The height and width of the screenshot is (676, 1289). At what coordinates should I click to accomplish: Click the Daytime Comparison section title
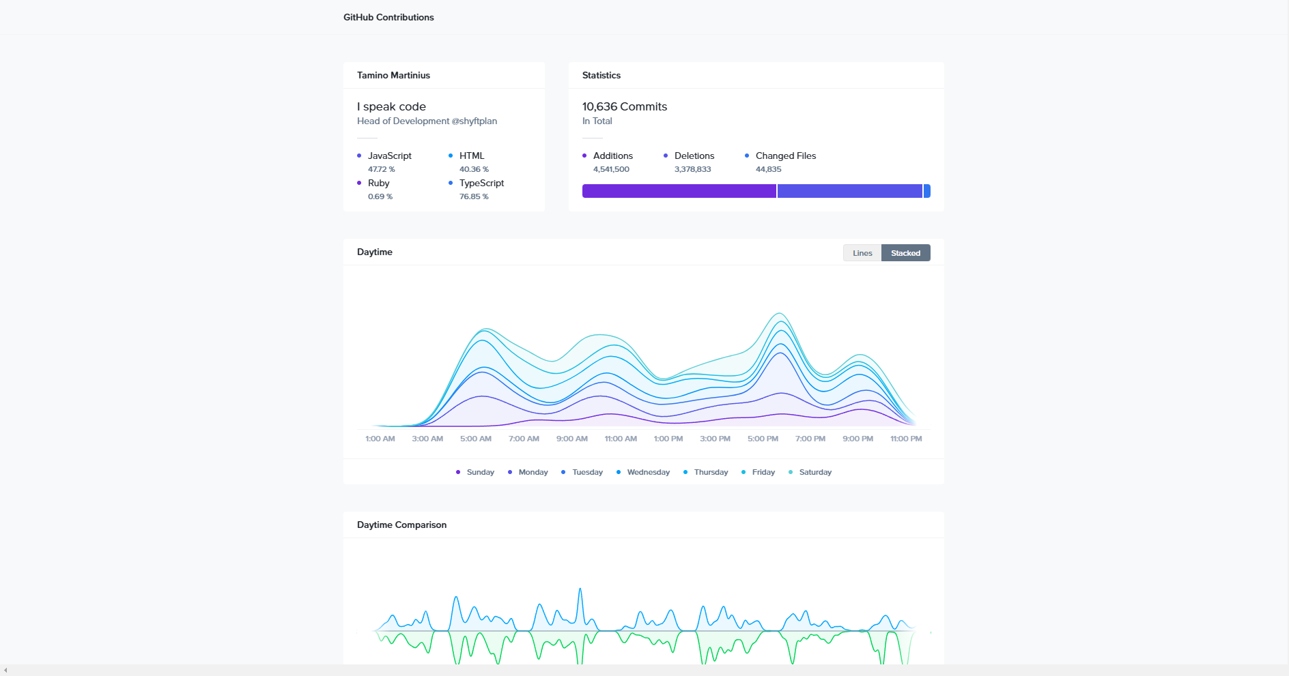point(401,525)
